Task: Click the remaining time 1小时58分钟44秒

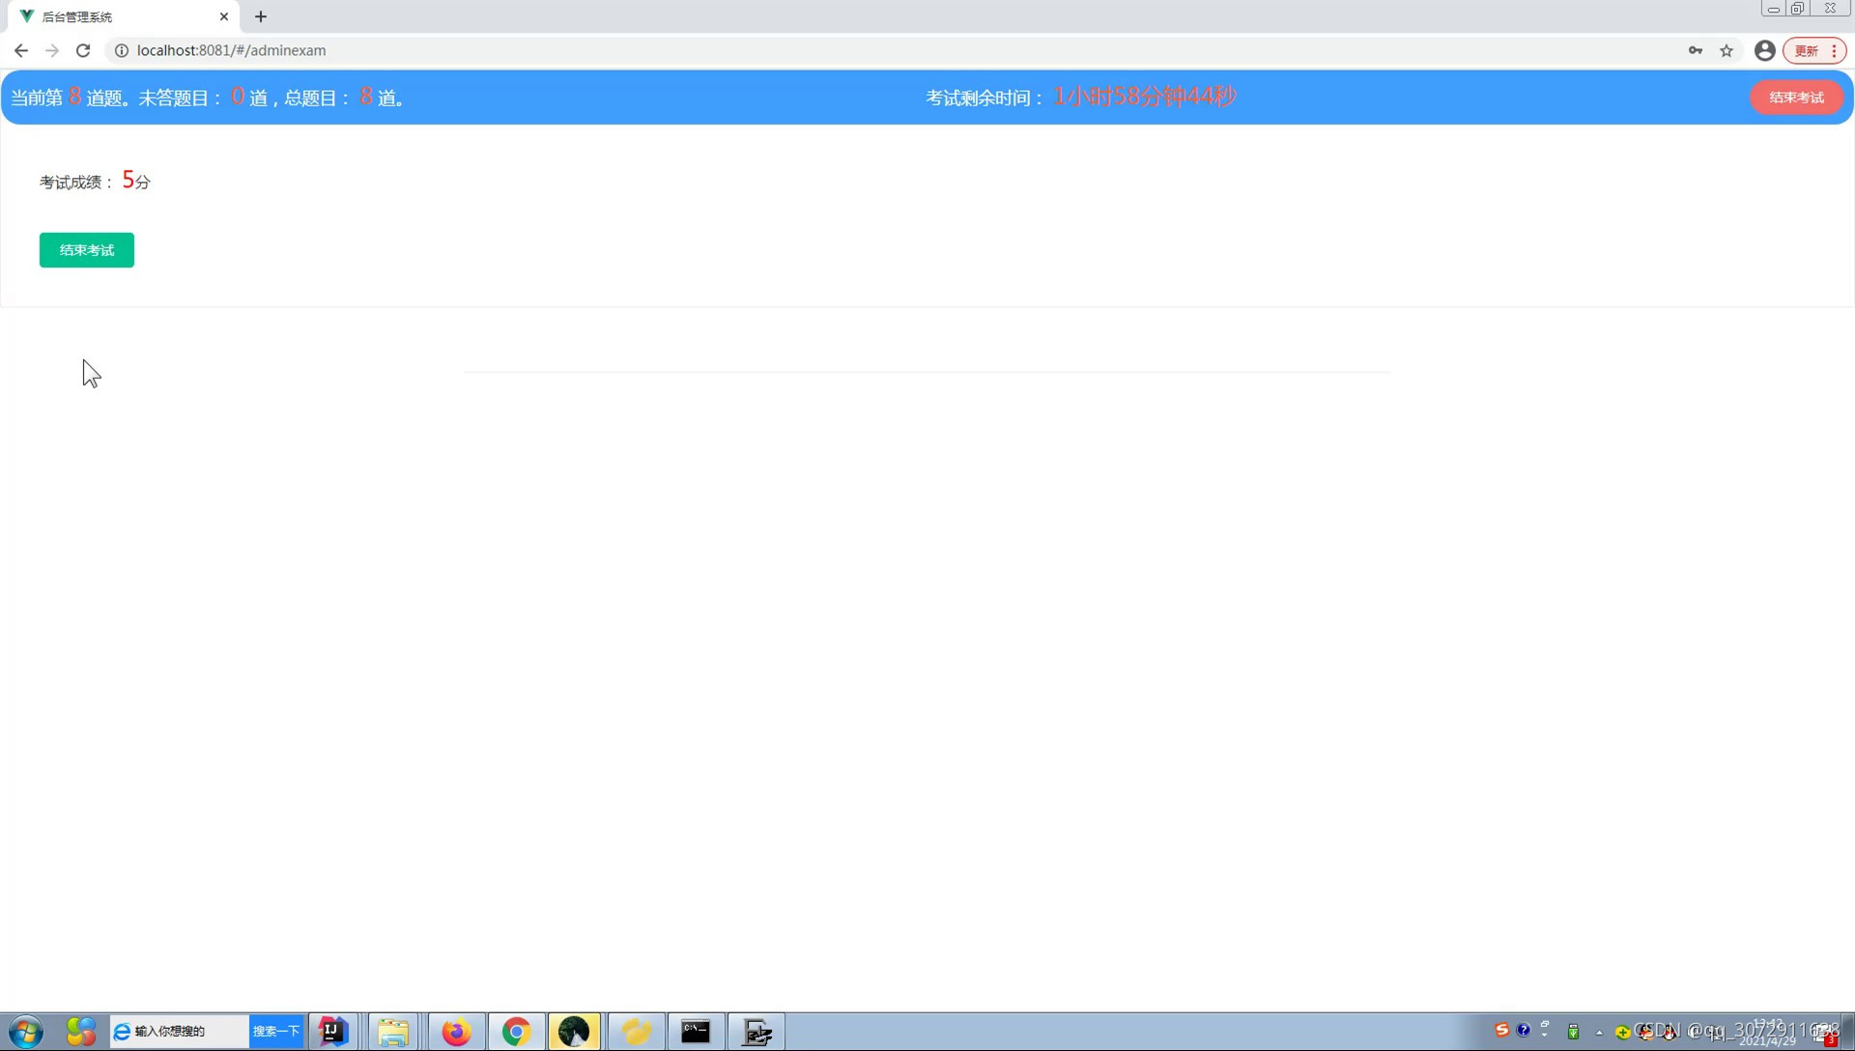Action: (x=1145, y=97)
